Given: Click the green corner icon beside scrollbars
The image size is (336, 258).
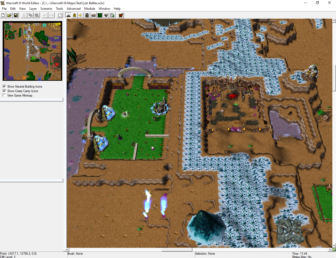Looking at the screenshot, I should click(x=334, y=250).
